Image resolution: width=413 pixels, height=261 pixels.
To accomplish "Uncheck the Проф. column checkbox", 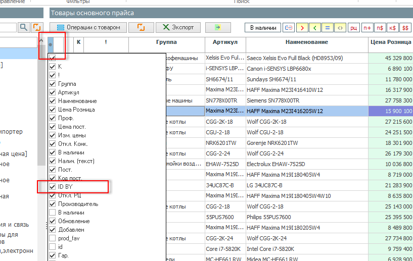I will coord(53,118).
